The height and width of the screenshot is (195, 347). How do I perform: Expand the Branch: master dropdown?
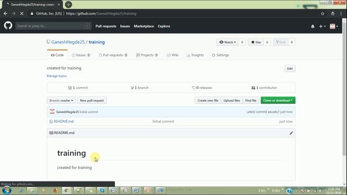(61, 100)
